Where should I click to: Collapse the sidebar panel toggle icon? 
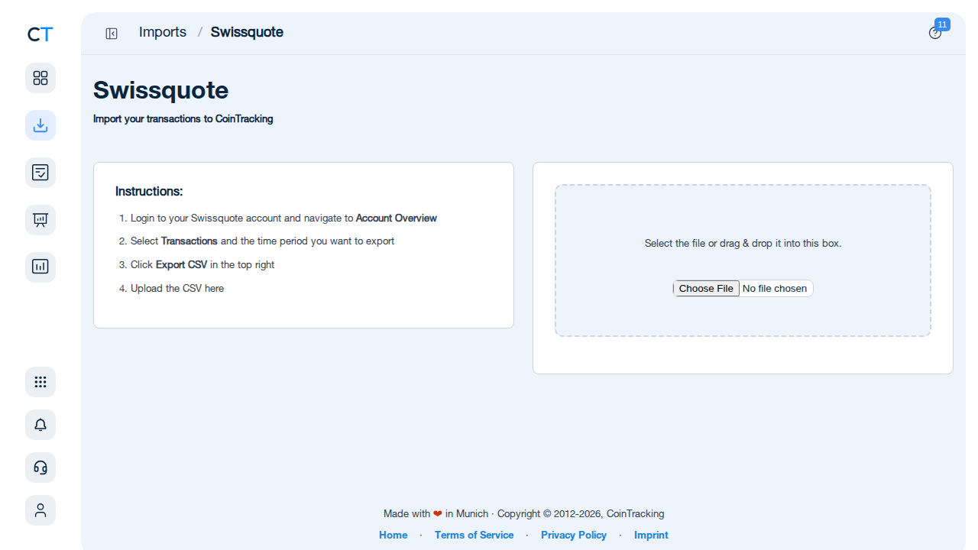click(112, 34)
